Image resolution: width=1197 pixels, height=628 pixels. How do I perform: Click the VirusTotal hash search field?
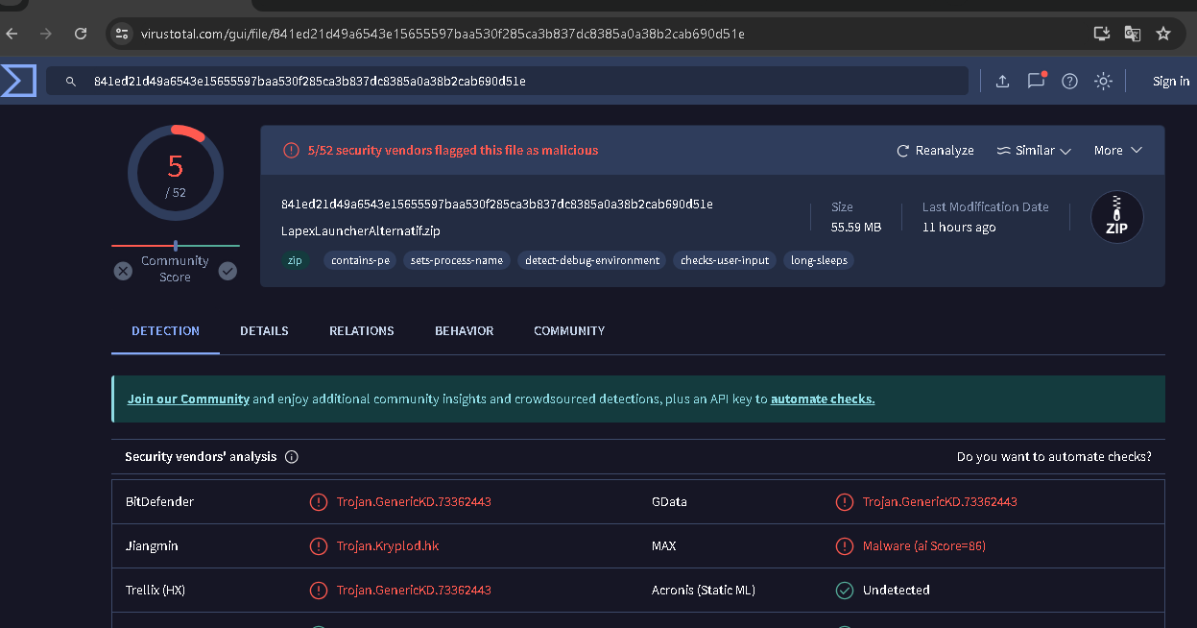507,82
